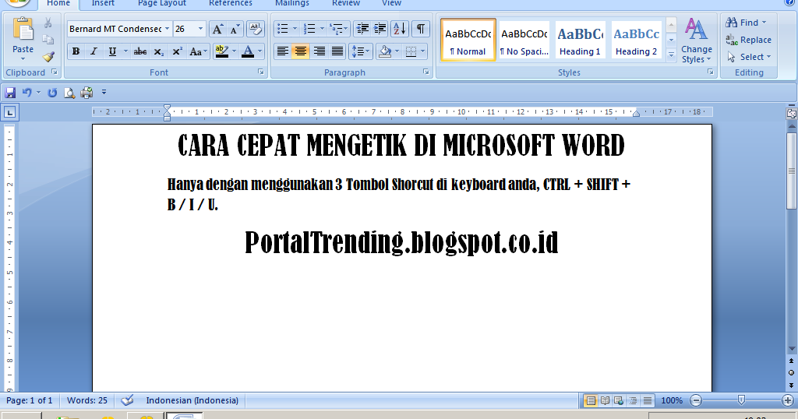The image size is (798, 419).
Task: Open Print Preview from quick access toolbar
Action: (x=69, y=93)
